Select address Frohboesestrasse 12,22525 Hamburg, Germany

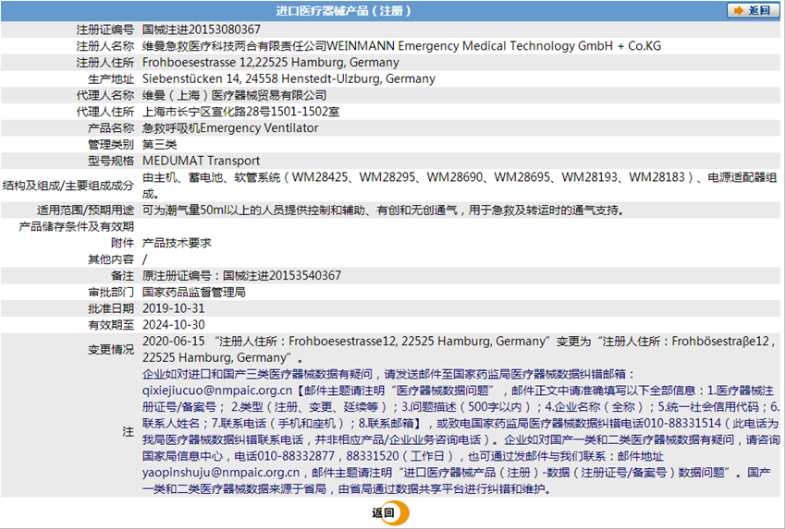pyautogui.click(x=271, y=63)
